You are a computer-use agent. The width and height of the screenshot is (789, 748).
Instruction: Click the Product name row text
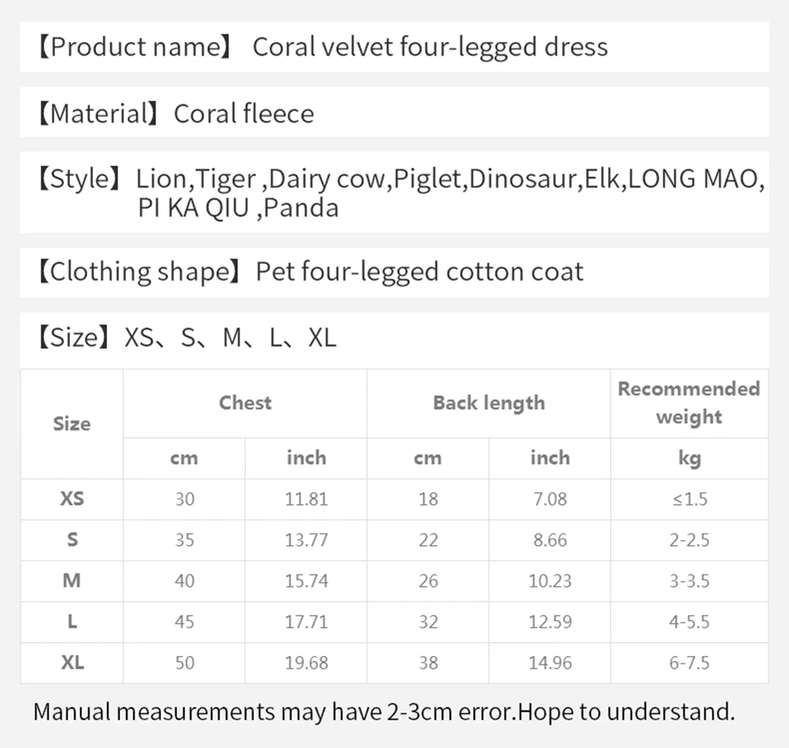click(322, 47)
